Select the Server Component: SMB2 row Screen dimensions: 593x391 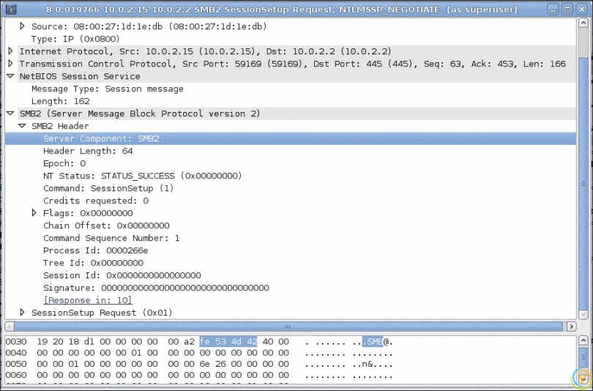101,138
